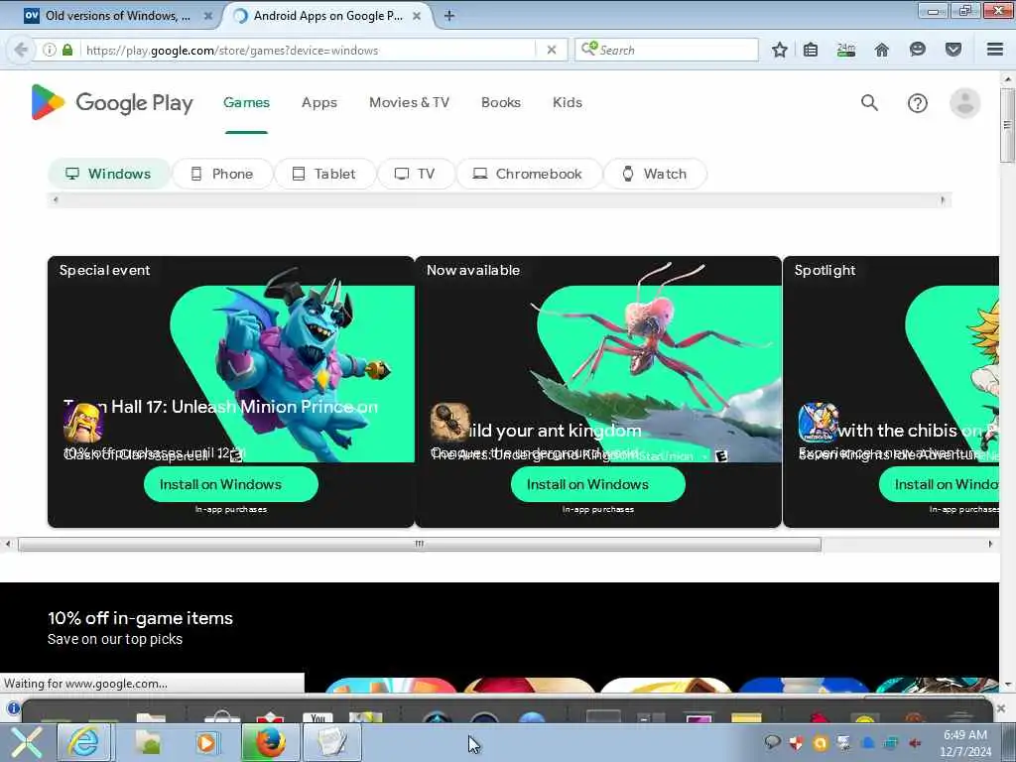Go to Firefox home page icon

(x=882, y=50)
